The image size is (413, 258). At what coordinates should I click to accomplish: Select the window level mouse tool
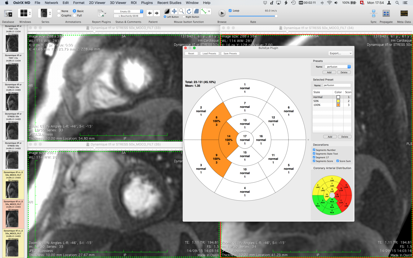click(167, 11)
